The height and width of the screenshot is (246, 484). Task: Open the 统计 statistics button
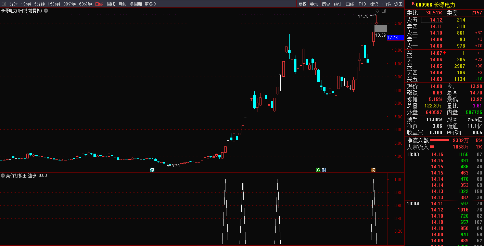[338, 4]
